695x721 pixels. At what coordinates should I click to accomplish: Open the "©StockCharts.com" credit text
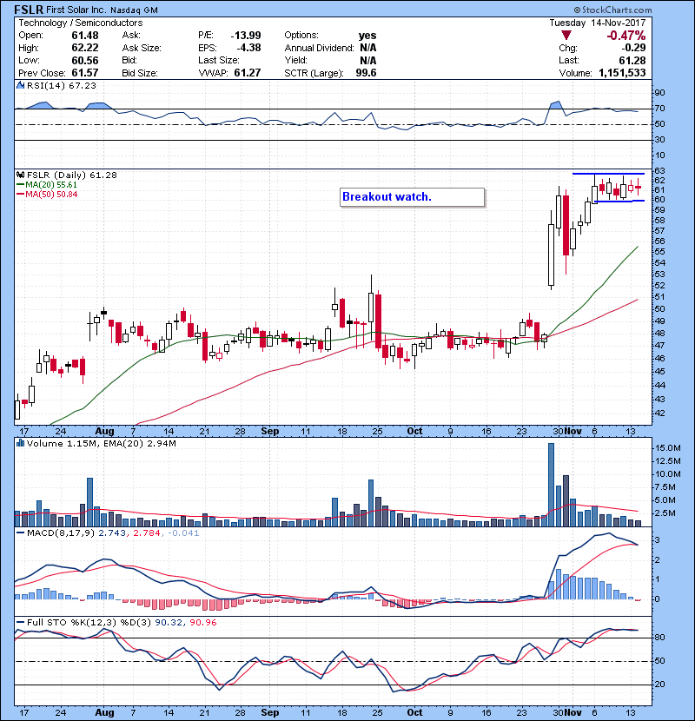click(612, 10)
